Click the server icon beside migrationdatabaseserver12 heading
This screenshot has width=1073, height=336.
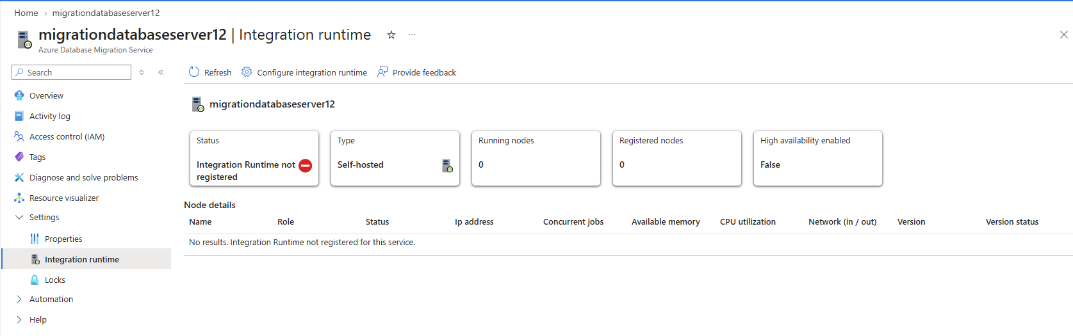pos(198,104)
